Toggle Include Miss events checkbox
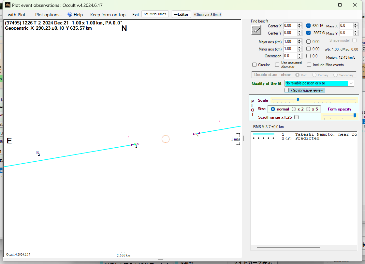The width and height of the screenshot is (365, 264). point(309,65)
